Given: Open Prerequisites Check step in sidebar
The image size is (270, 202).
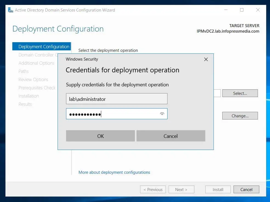Looking at the screenshot, I should (x=37, y=88).
